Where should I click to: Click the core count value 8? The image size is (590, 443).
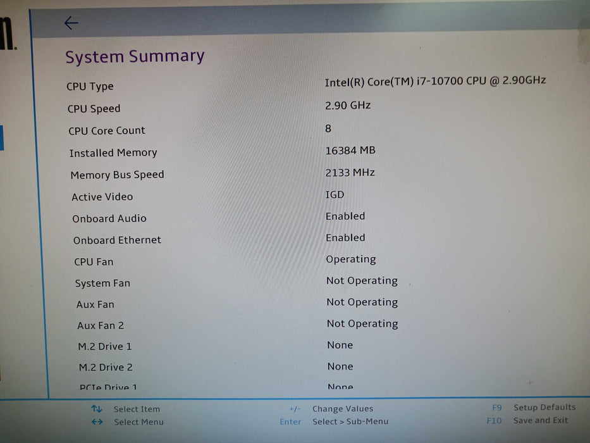tap(328, 128)
